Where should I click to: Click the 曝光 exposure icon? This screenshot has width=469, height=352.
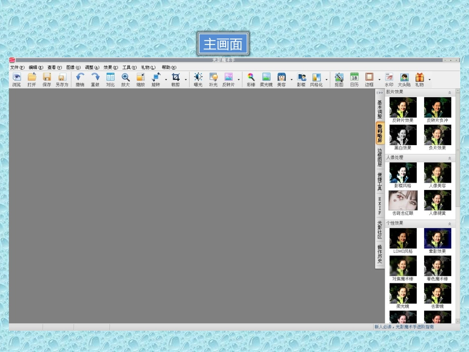pyautogui.click(x=198, y=79)
